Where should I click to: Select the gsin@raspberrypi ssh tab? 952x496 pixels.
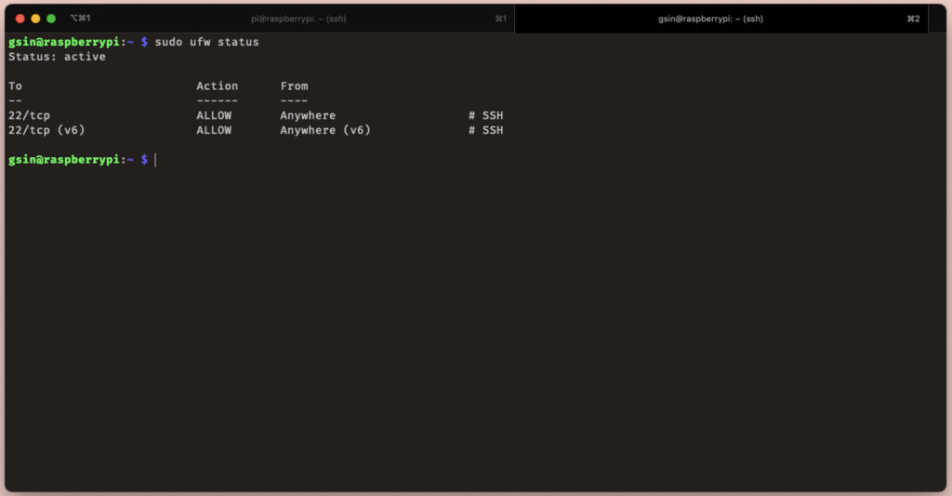pos(710,19)
